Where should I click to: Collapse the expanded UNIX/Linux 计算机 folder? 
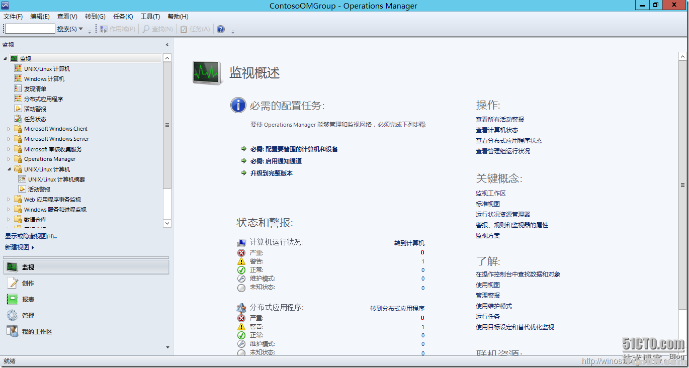(x=9, y=169)
